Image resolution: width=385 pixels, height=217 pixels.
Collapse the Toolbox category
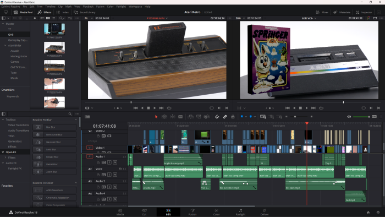pyautogui.click(x=3, y=120)
